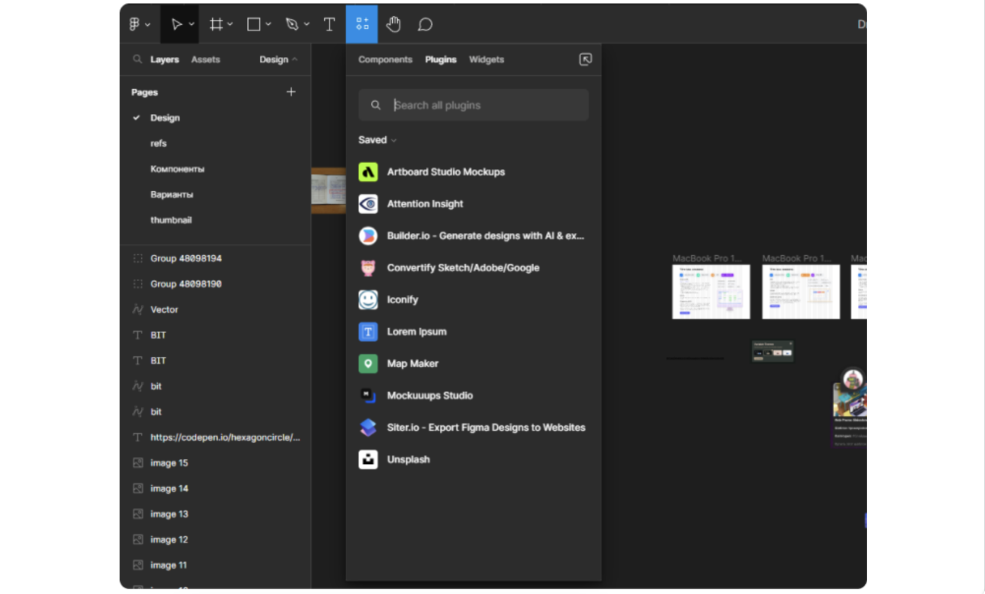Click the Lorem Ipsum plugin icon

pyautogui.click(x=368, y=331)
